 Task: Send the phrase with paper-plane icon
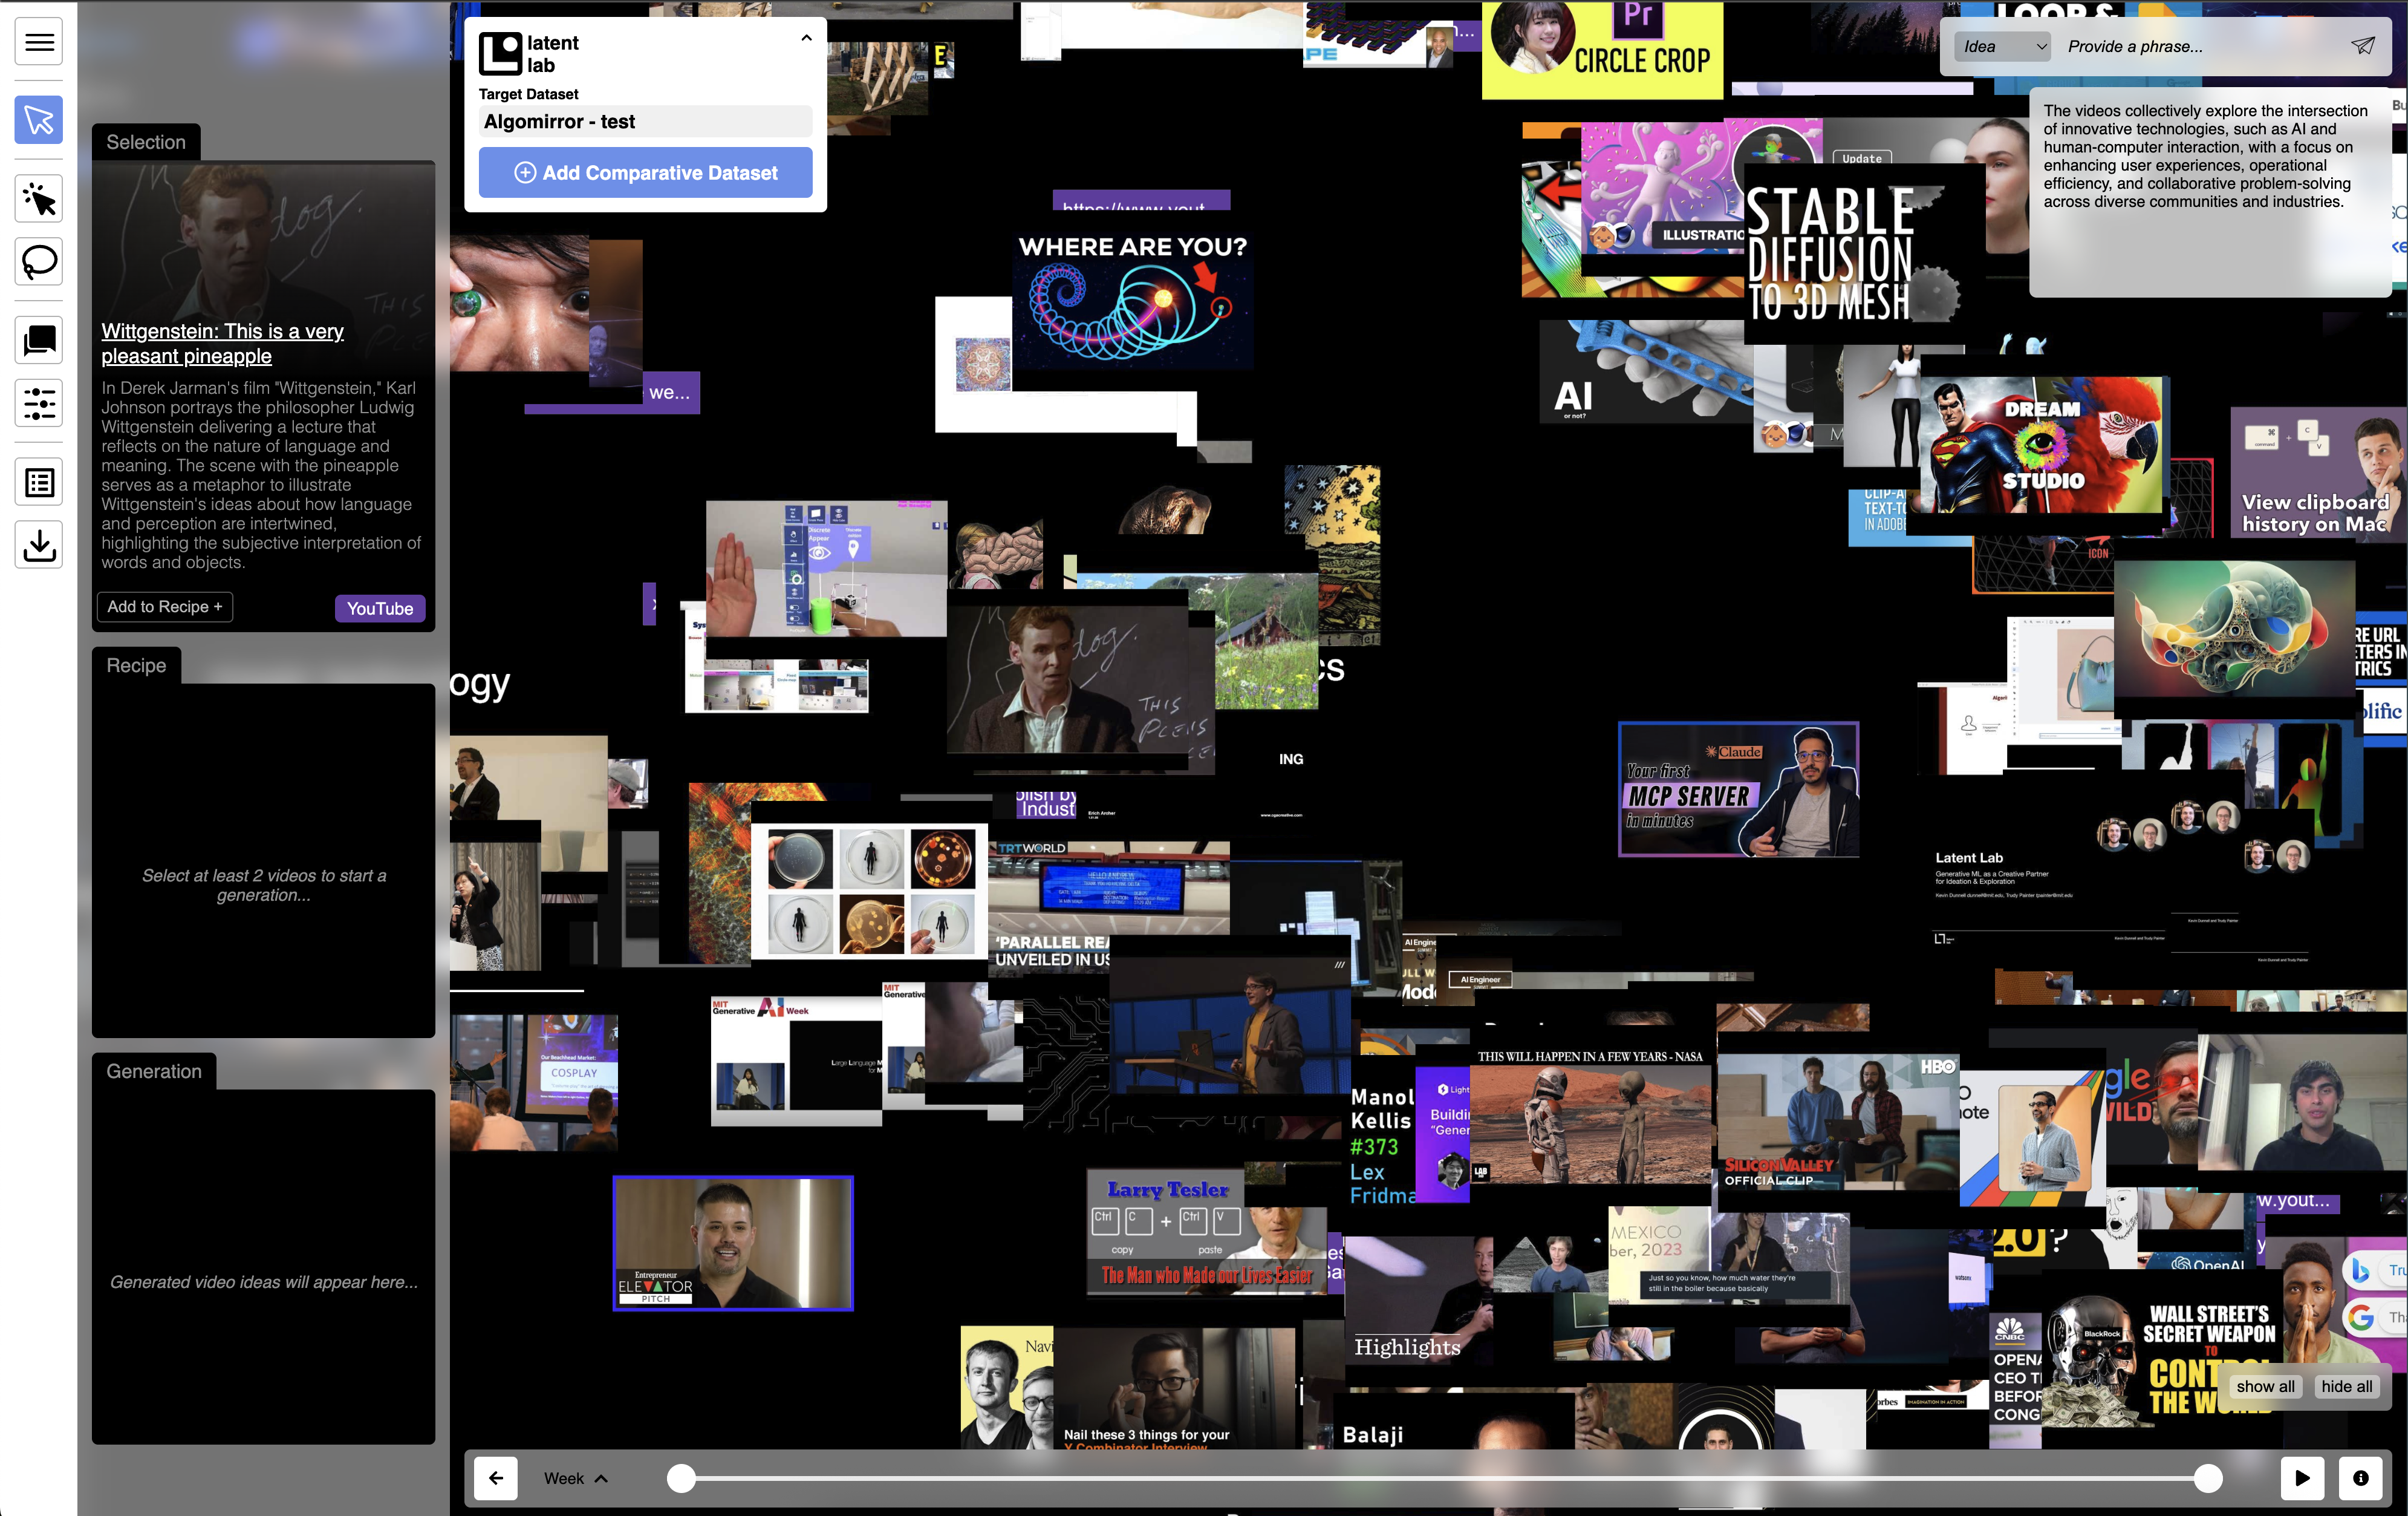pos(2362,45)
